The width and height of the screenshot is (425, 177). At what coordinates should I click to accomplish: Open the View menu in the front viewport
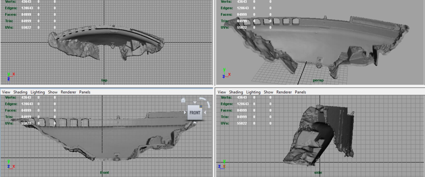tap(6, 92)
